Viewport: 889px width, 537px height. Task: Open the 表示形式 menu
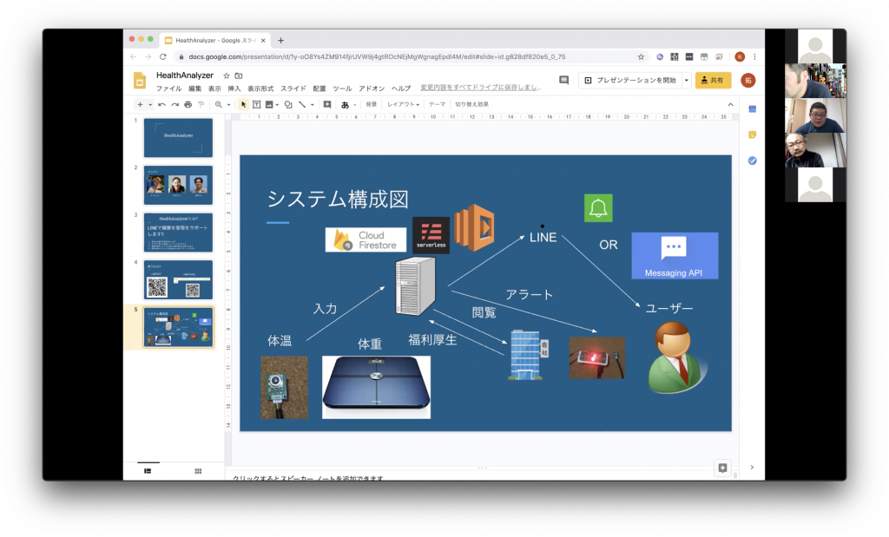[260, 89]
